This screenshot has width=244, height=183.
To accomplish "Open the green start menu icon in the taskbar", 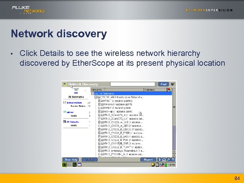I will 64,165.
